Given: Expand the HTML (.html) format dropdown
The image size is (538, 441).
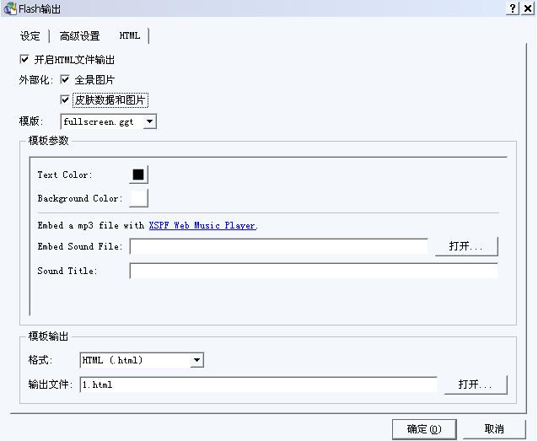Looking at the screenshot, I should pos(196,360).
